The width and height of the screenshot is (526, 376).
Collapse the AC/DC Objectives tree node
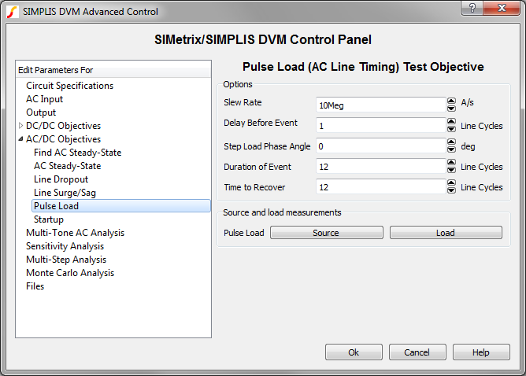click(x=20, y=139)
